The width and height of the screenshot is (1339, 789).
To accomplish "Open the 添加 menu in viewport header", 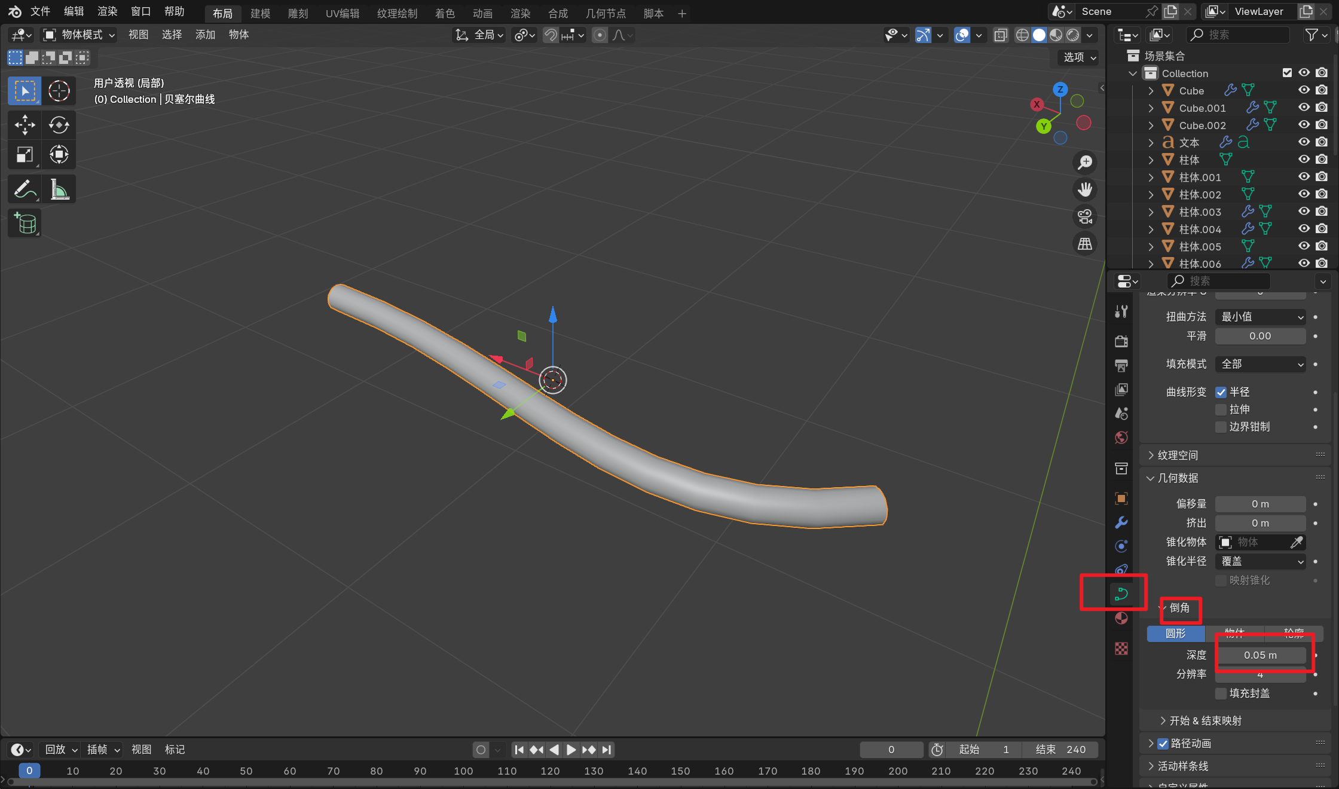I will click(x=205, y=35).
